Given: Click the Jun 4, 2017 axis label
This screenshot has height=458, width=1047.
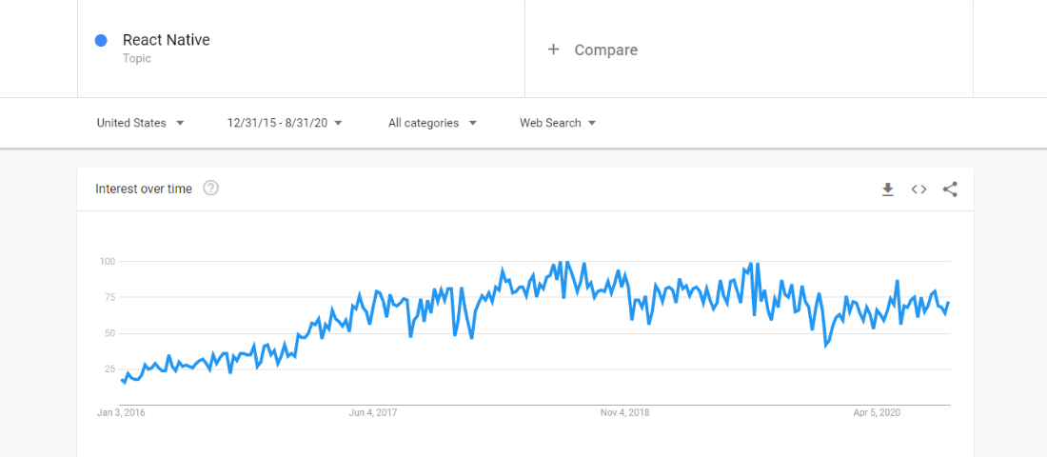Looking at the screenshot, I should [x=373, y=412].
